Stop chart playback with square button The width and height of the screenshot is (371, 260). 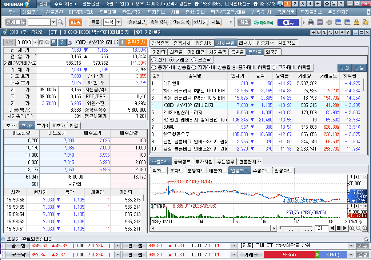point(339,228)
